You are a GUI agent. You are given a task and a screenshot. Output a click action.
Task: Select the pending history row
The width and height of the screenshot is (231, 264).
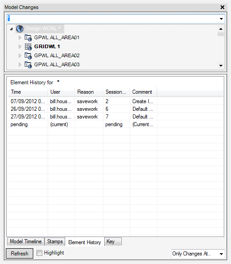click(115, 124)
